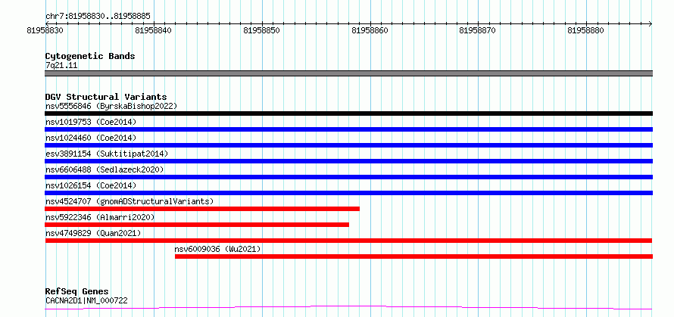Select the blue nsv1024460 variant bar
The image size is (674, 317).
coord(348,145)
